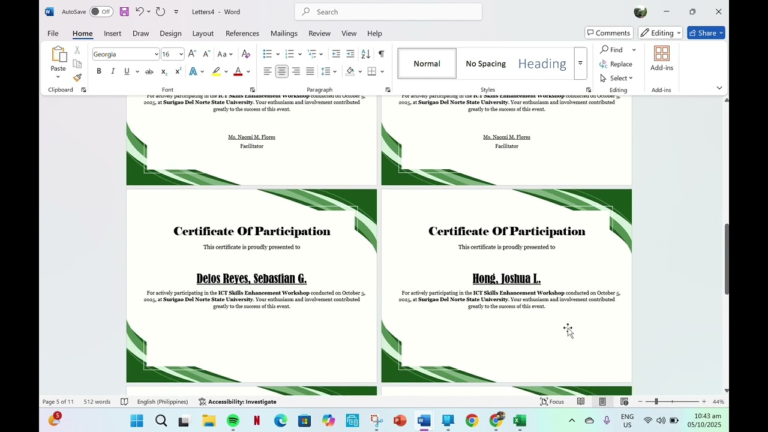Toggle Center alignment
768x432 pixels.
pyautogui.click(x=281, y=71)
